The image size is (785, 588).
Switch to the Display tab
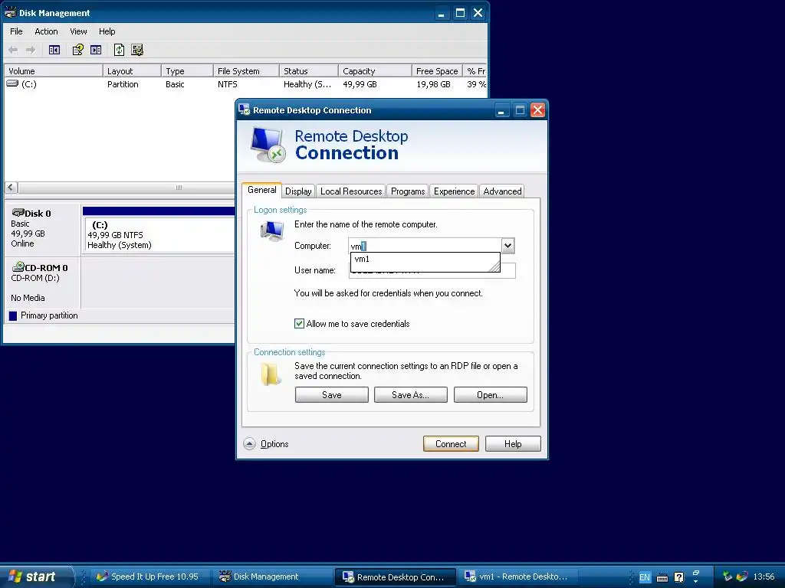click(x=298, y=191)
